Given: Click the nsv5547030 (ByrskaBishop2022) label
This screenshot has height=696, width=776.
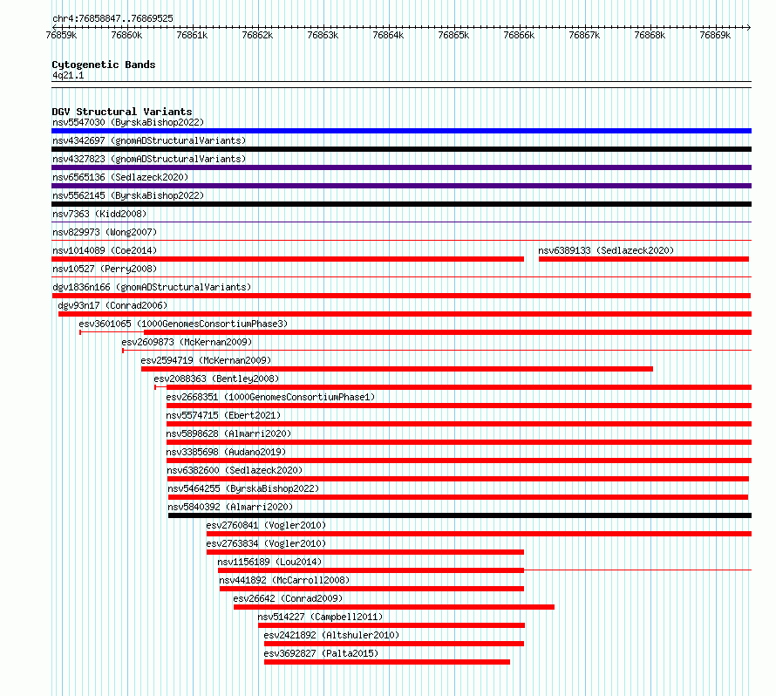Looking at the screenshot, I should [128, 122].
